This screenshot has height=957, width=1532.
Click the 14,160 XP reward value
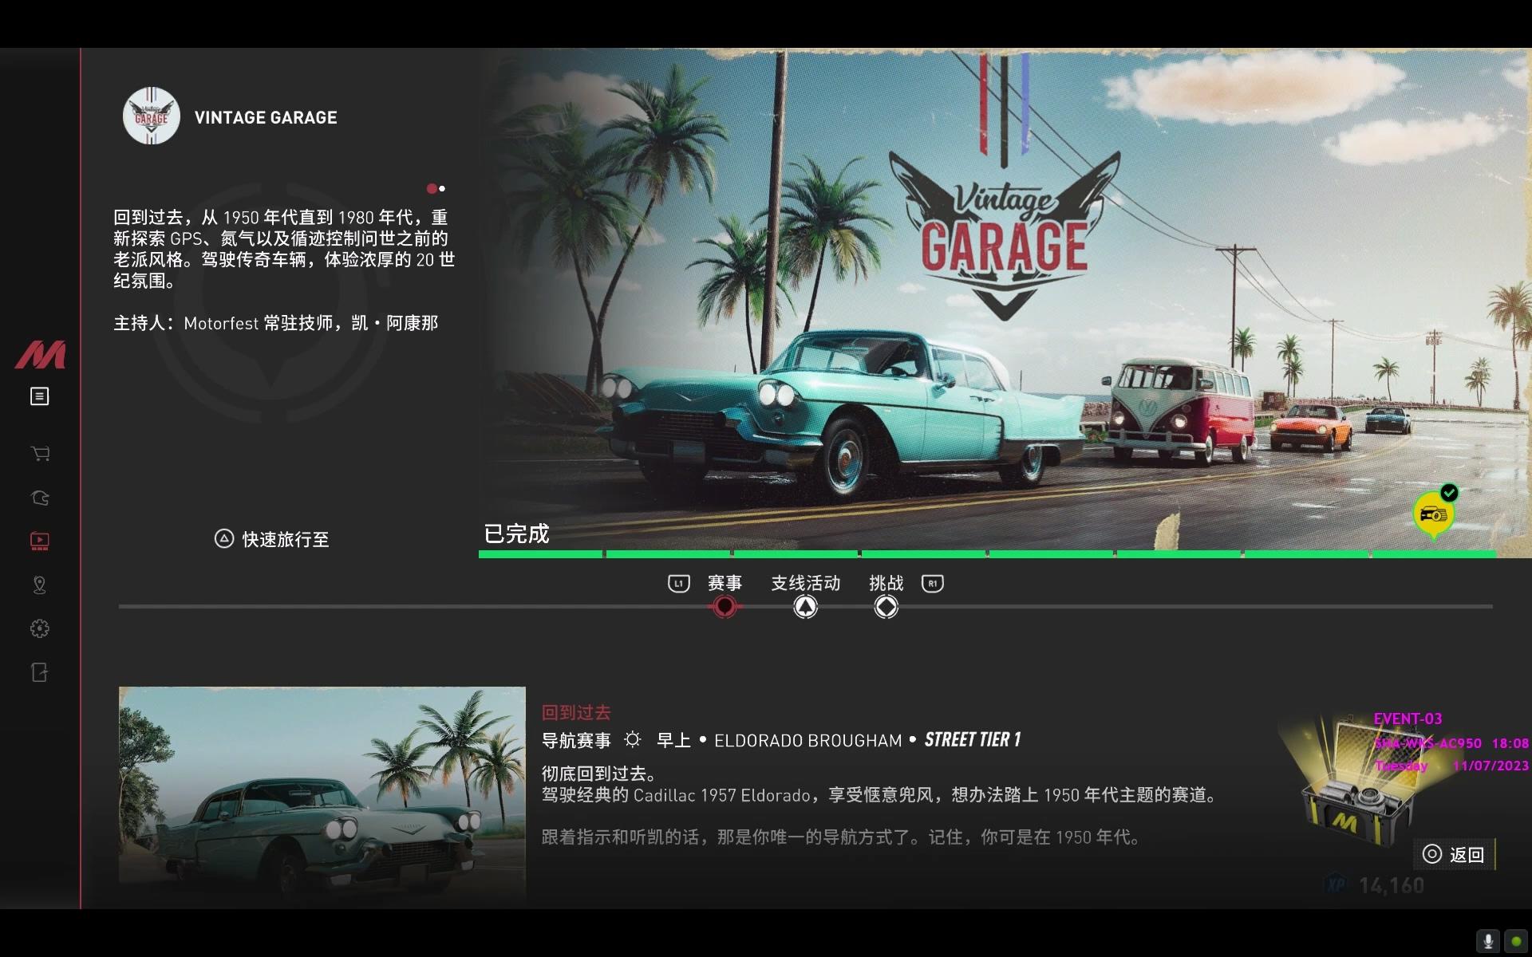tap(1391, 885)
